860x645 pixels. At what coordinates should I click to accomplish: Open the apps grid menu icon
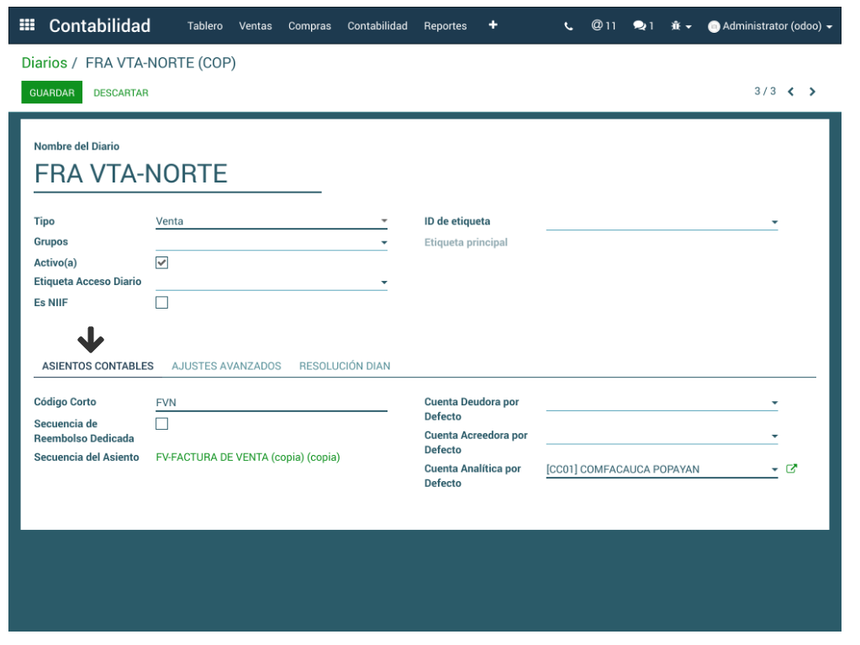(27, 25)
